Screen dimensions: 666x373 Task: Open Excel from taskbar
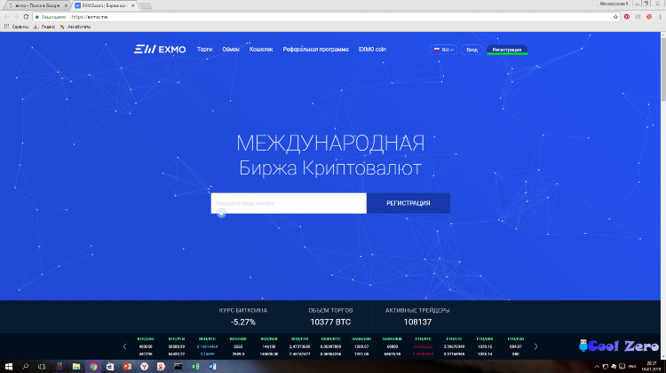click(195, 366)
